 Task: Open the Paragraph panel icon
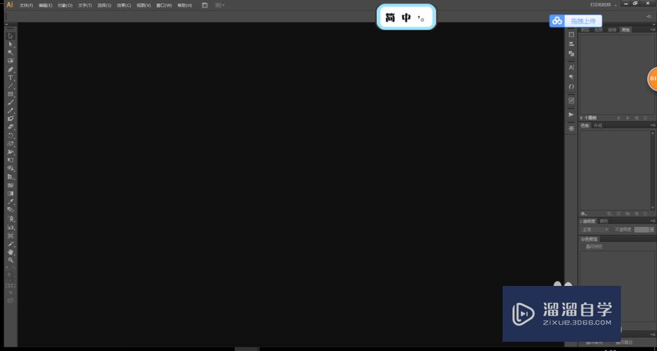coord(571,77)
